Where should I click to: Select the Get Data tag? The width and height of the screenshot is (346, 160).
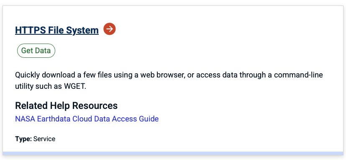pos(36,51)
